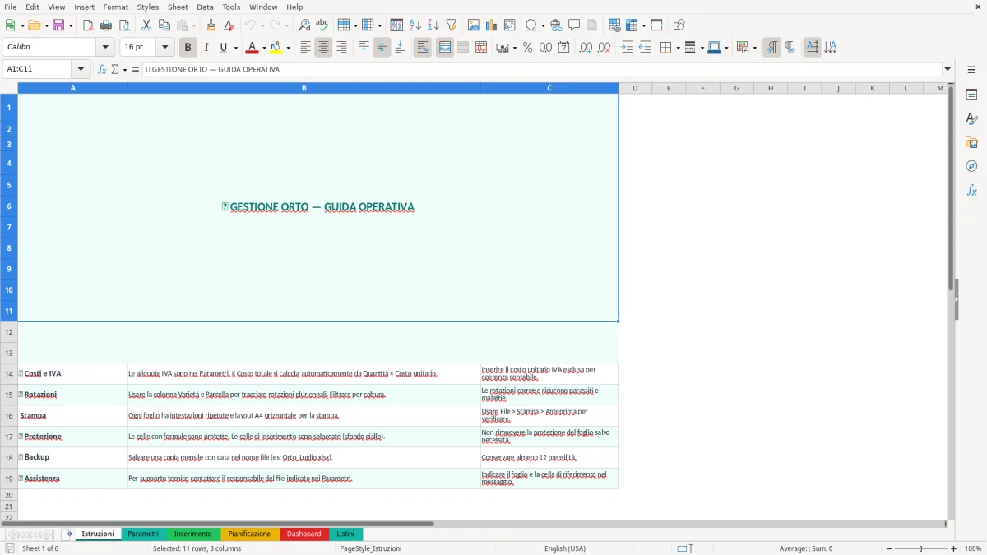The width and height of the screenshot is (987, 555).
Task: Toggle center horizontally alignment
Action: (323, 48)
